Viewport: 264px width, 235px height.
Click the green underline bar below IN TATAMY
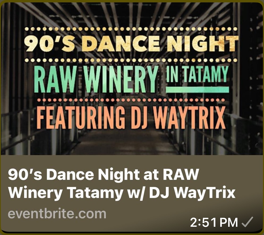(197, 90)
